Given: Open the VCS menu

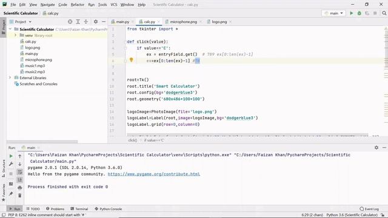Looking at the screenshot, I should point(113,4).
